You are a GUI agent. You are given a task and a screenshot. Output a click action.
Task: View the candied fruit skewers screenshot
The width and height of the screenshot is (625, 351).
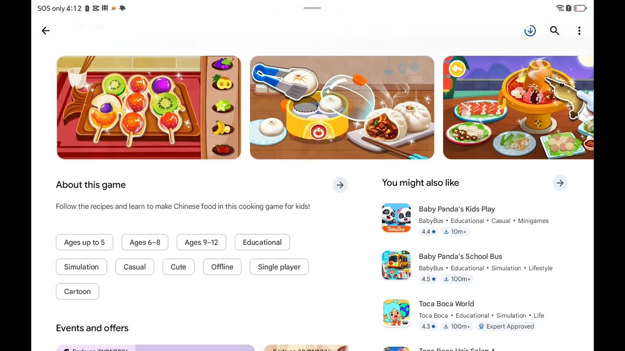coord(148,107)
